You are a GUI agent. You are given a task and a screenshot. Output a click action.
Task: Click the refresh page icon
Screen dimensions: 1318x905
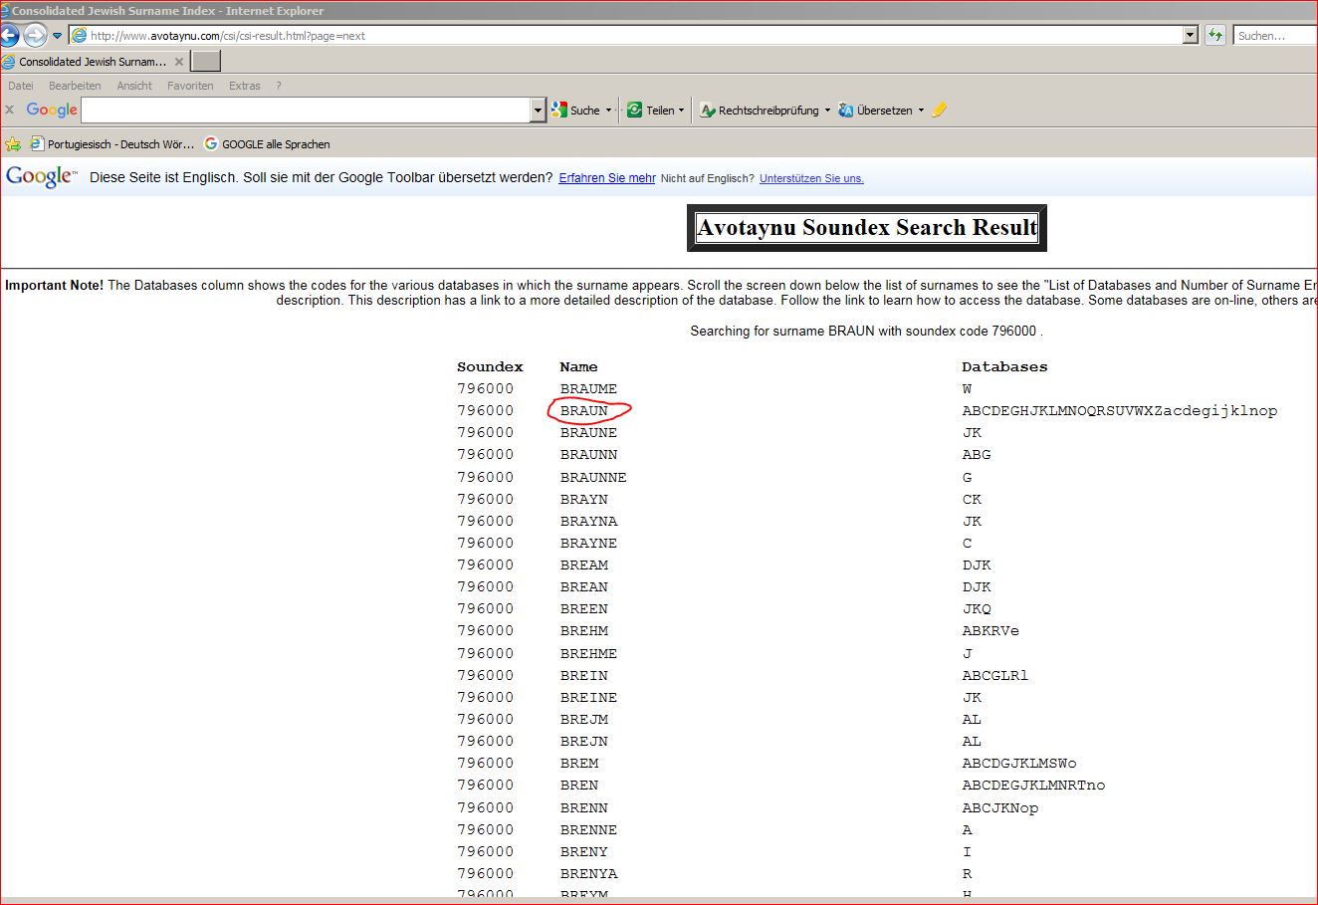click(1214, 35)
